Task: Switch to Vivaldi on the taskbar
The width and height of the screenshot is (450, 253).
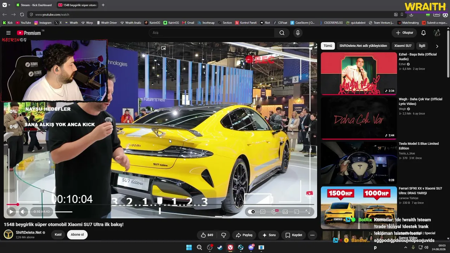Action: (x=230, y=247)
